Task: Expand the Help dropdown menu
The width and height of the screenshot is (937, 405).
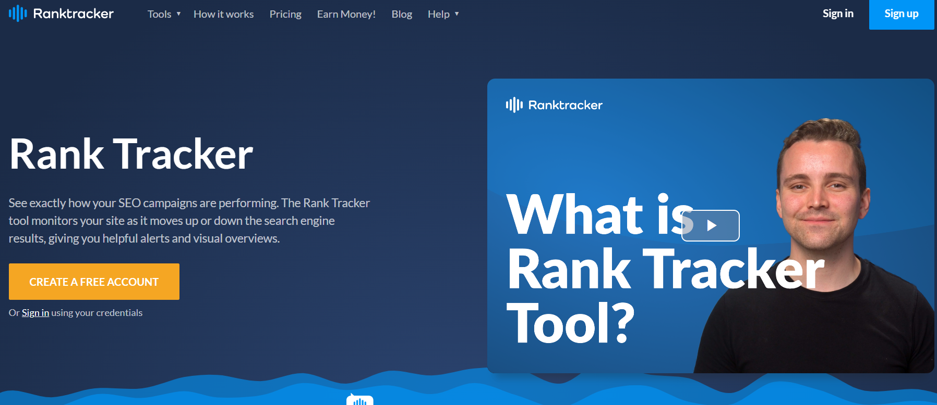Action: (443, 14)
